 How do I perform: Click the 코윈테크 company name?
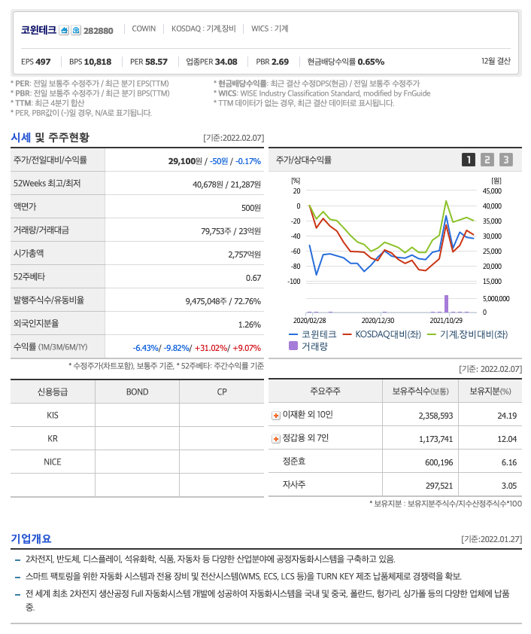point(38,30)
